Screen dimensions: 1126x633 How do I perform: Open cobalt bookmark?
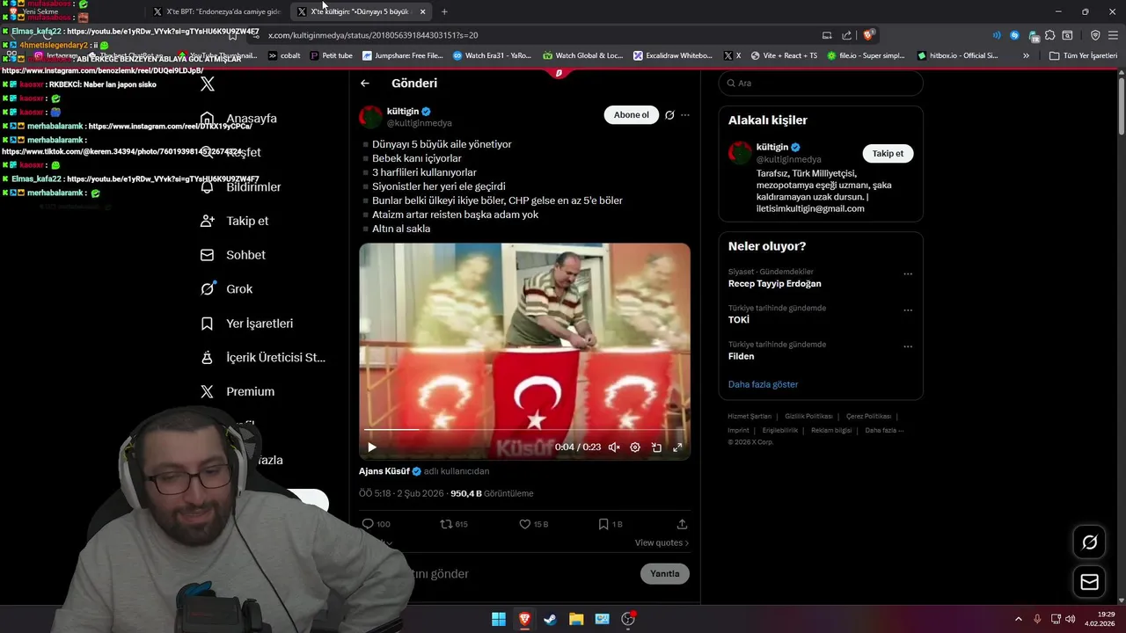(284, 55)
